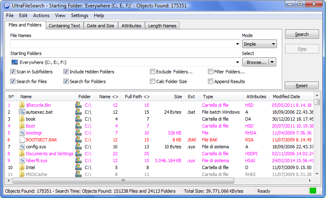Switch to the Date and Size tab
This screenshot has height=198, width=326.
point(100,26)
